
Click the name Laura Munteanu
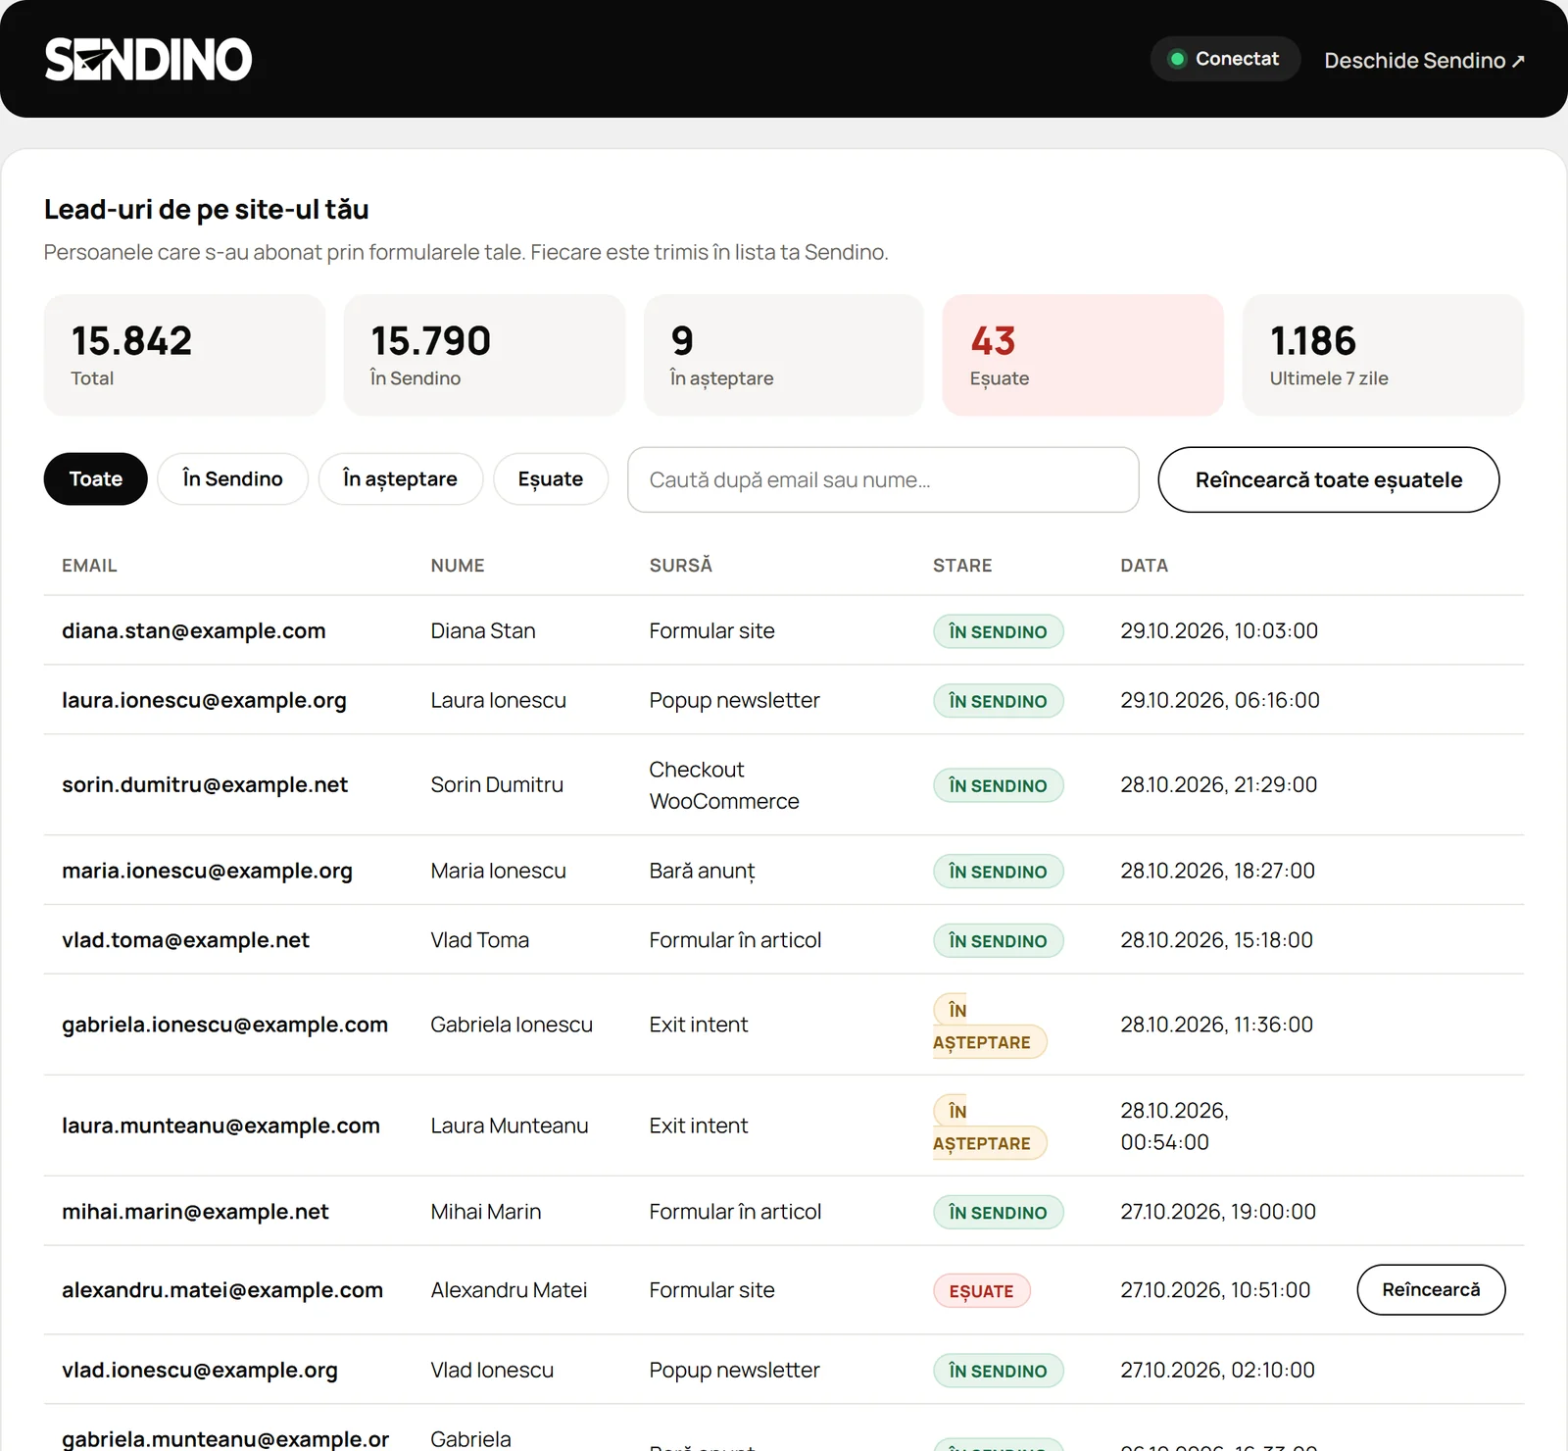click(510, 1126)
